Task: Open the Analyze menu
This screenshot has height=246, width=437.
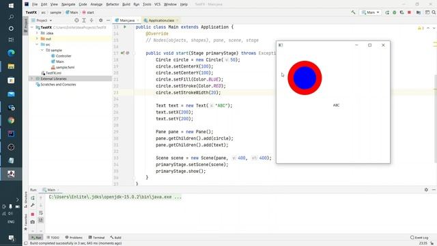Action: (96, 5)
